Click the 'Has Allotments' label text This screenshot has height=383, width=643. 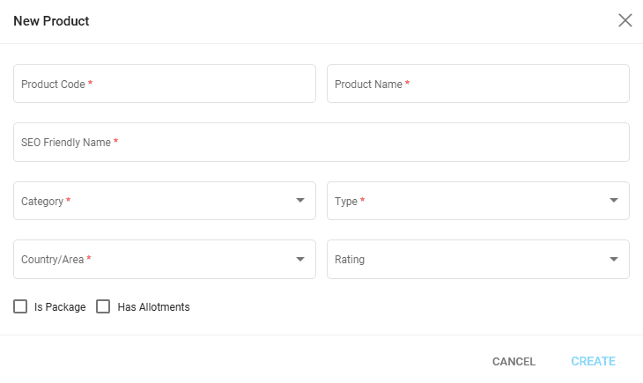click(153, 307)
